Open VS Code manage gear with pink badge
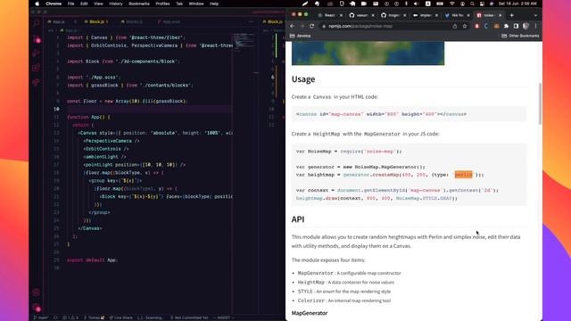571x321 pixels. [37, 308]
